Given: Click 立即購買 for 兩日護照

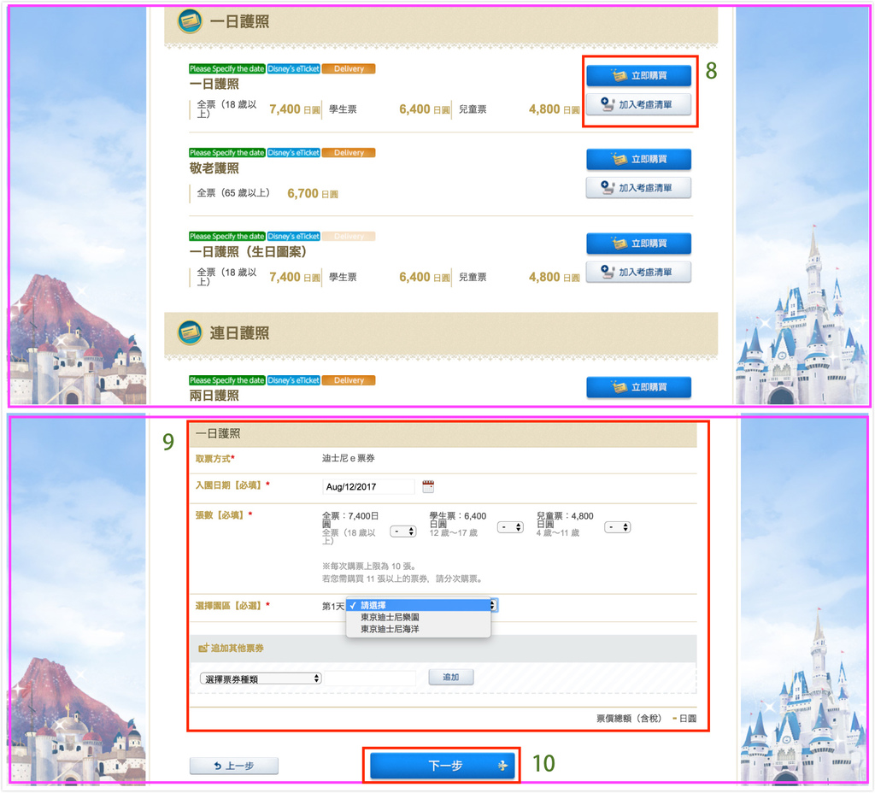Looking at the screenshot, I should click(638, 387).
